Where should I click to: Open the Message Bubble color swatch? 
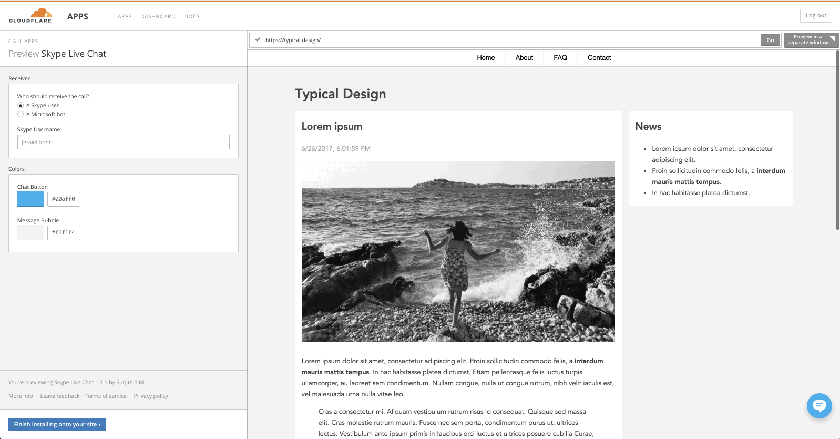[x=30, y=232]
